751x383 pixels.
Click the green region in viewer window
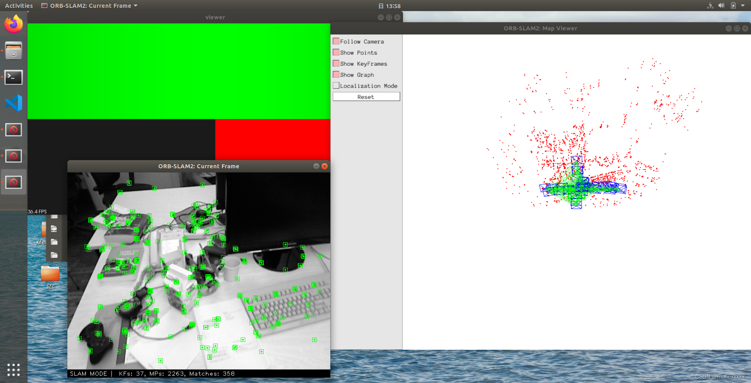point(179,71)
